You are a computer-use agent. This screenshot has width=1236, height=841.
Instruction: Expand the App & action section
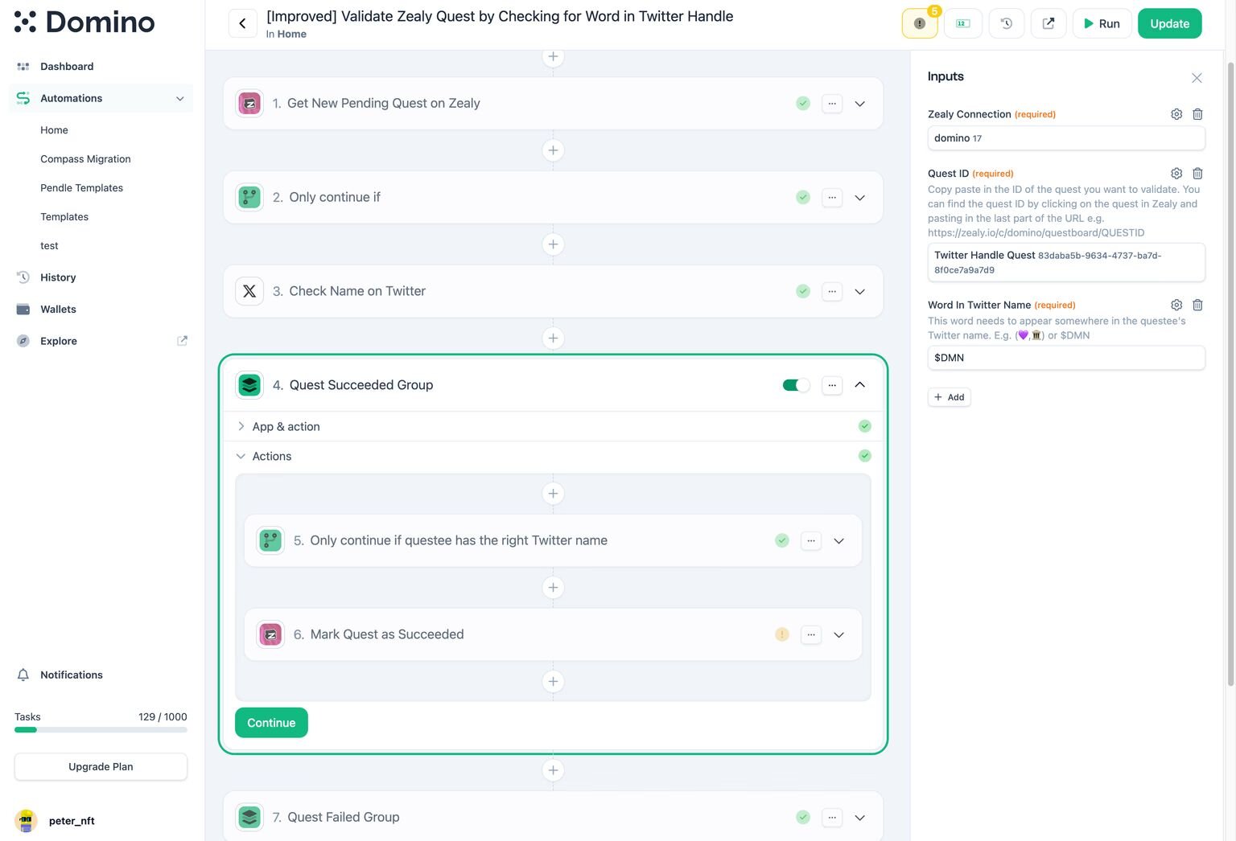coord(241,427)
